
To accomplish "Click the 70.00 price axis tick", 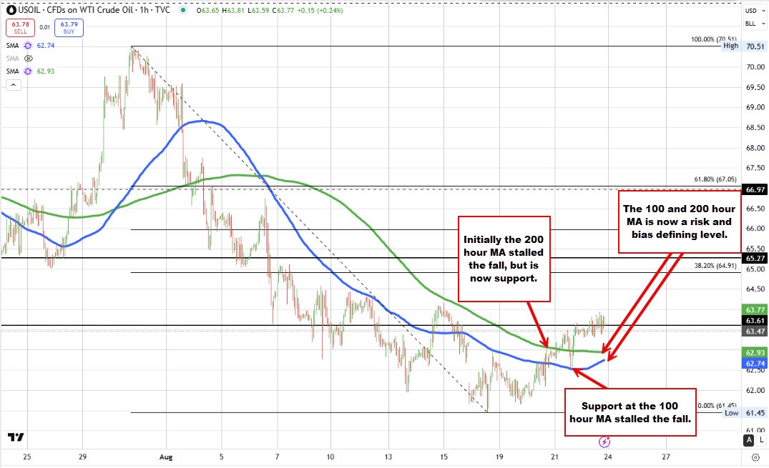I will click(x=755, y=66).
